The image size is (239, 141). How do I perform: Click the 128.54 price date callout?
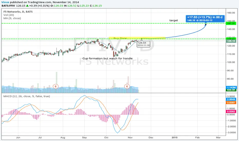[143, 44]
